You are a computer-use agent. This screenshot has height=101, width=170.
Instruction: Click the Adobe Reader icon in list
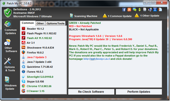click(x=23, y=29)
